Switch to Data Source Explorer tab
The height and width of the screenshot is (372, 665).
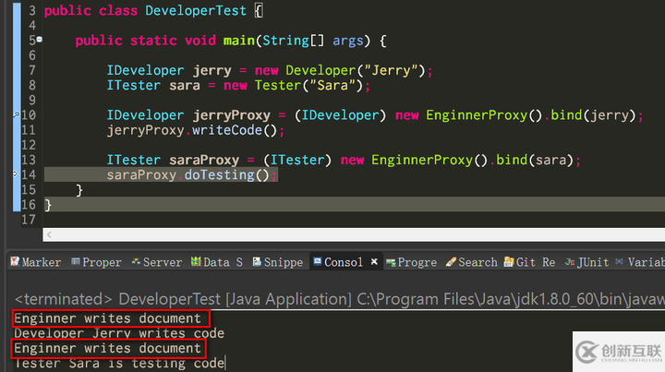coord(216,262)
